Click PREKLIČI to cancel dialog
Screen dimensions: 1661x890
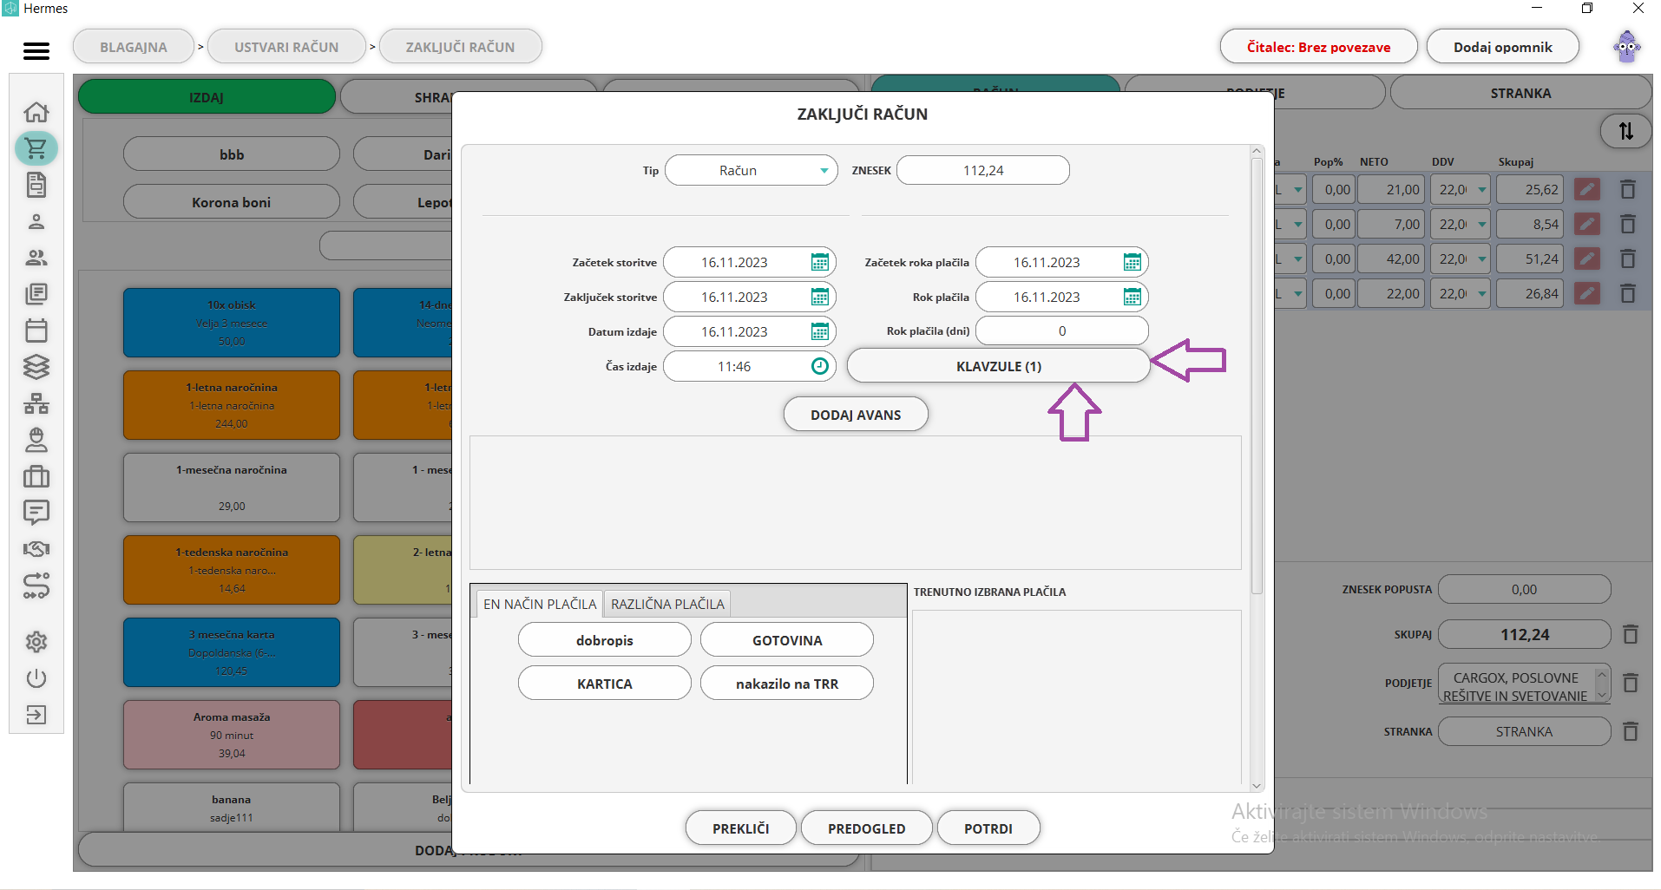(x=740, y=828)
